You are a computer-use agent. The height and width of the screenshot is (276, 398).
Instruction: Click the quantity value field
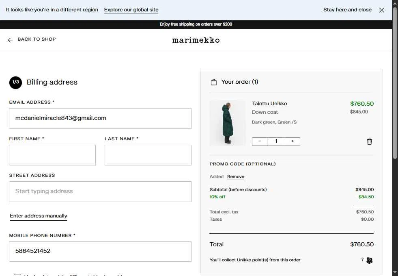tap(276, 141)
